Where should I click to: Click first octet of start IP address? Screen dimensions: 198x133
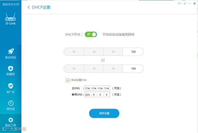pyautogui.click(x=74, y=52)
